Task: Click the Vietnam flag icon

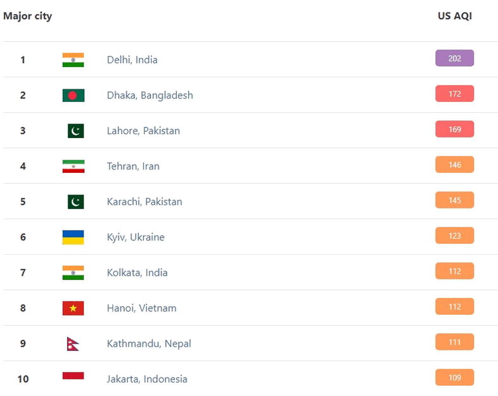Action: pyautogui.click(x=73, y=308)
